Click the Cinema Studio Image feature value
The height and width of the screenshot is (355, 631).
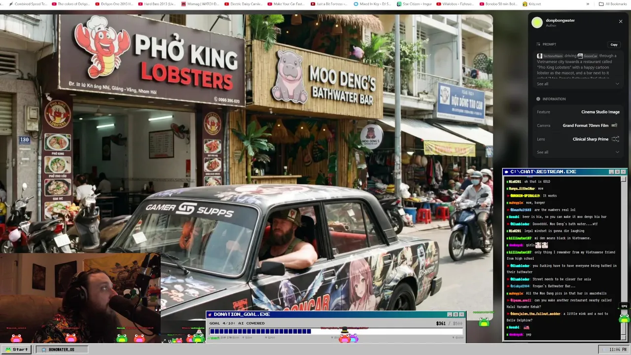600,112
